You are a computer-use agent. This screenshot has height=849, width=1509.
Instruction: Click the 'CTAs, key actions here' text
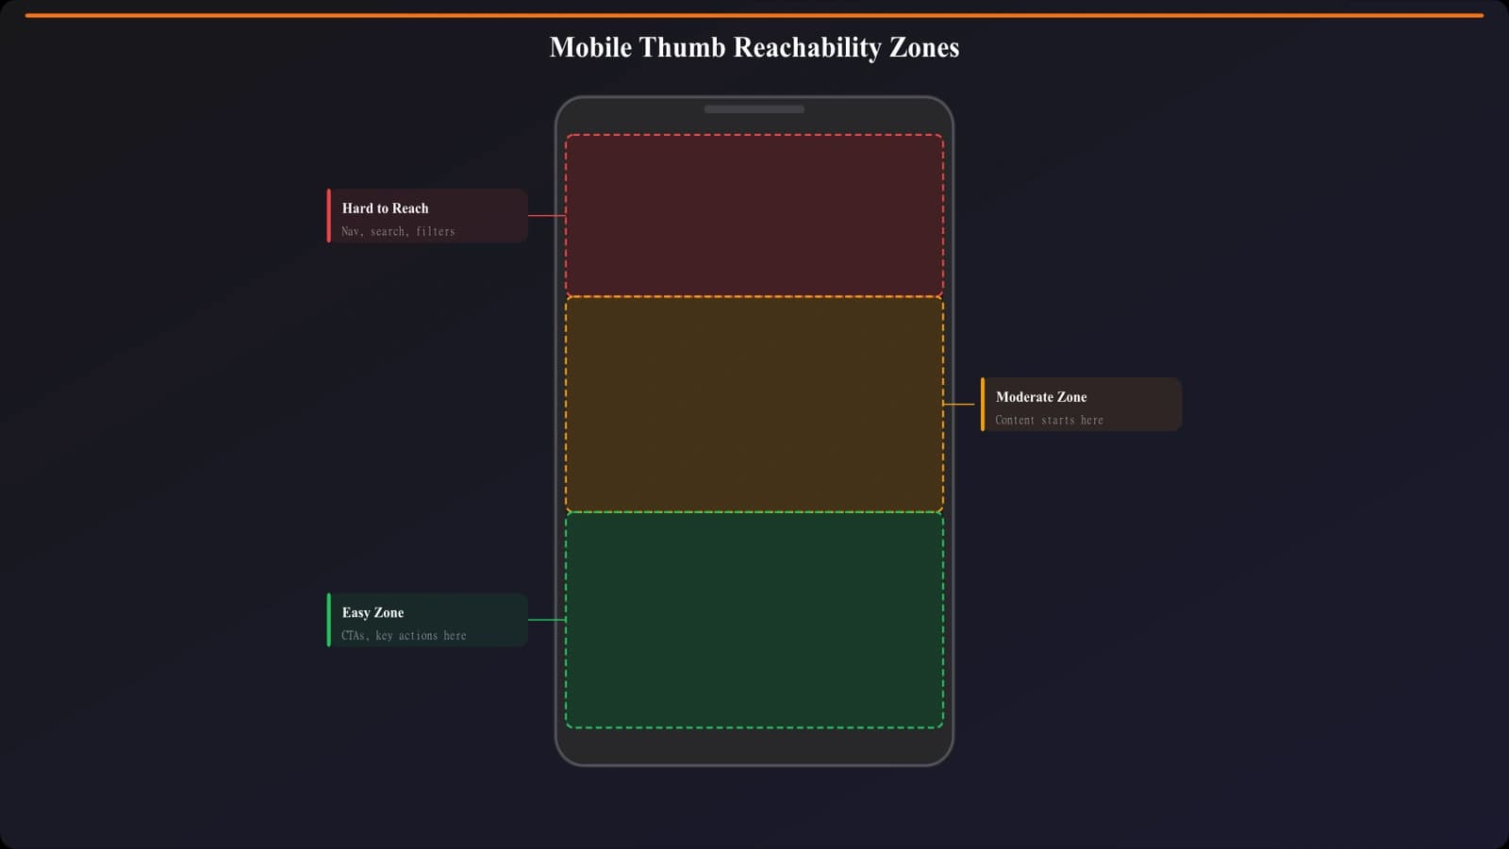click(x=404, y=635)
